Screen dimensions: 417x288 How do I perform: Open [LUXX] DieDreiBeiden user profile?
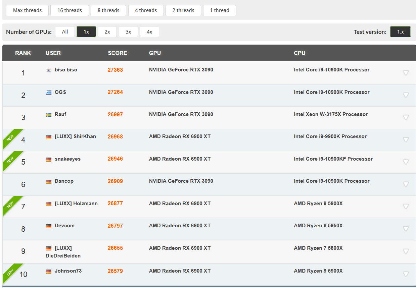point(63,252)
